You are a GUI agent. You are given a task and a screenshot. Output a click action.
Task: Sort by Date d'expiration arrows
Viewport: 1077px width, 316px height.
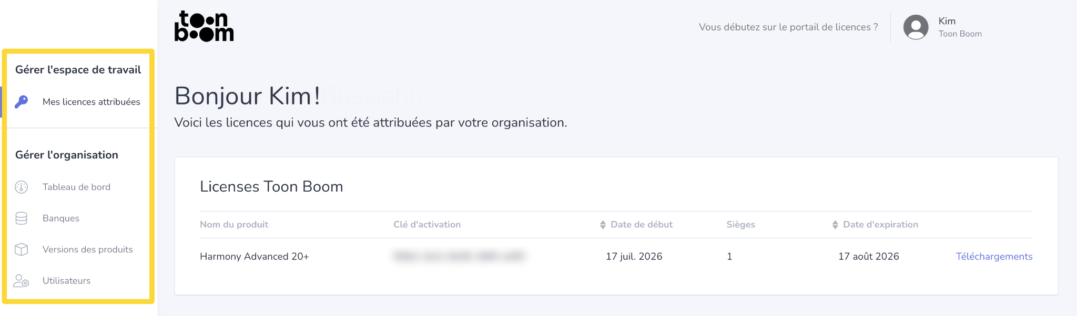835,225
